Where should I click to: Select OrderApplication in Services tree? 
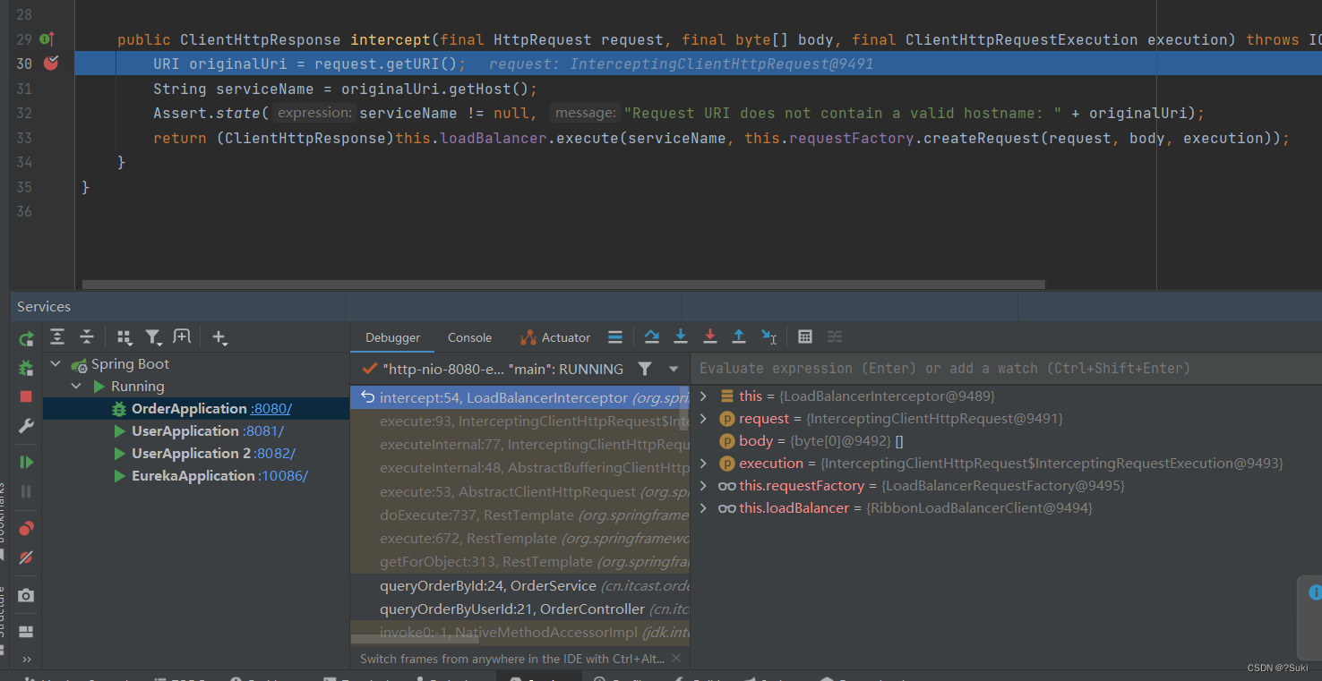[188, 409]
